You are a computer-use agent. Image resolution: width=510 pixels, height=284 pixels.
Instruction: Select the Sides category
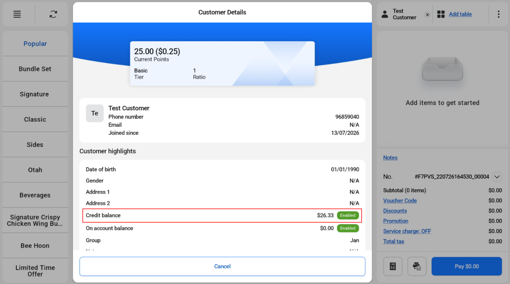[35, 144]
